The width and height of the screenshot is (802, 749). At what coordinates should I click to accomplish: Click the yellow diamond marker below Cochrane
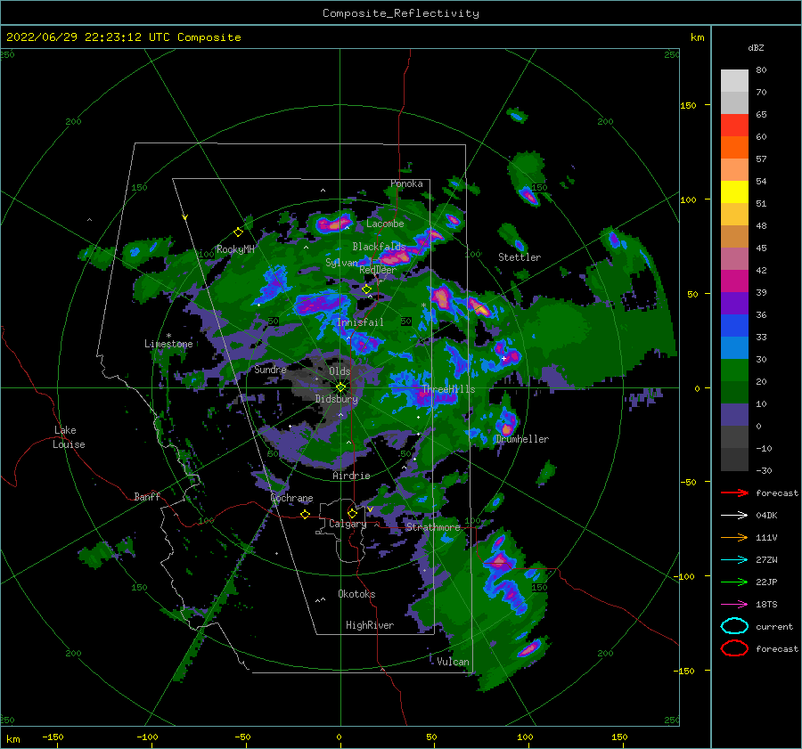305,515
